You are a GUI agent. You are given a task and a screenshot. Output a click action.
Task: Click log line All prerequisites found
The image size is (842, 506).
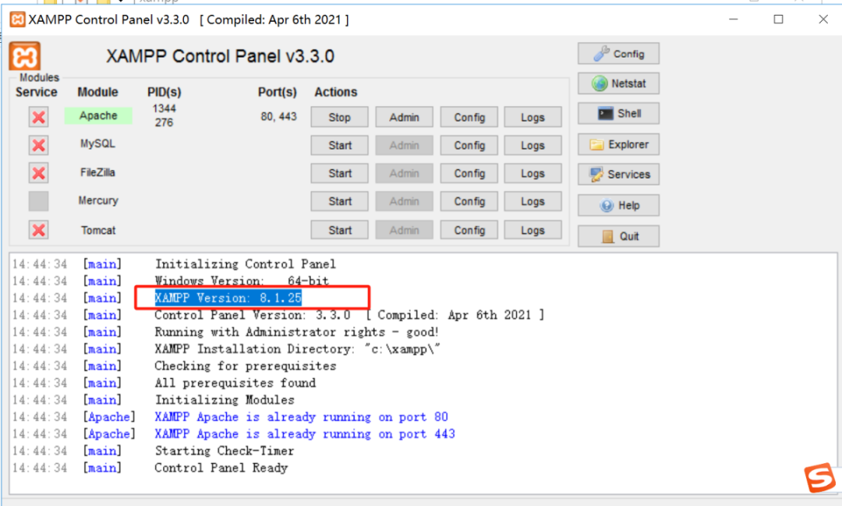click(235, 383)
